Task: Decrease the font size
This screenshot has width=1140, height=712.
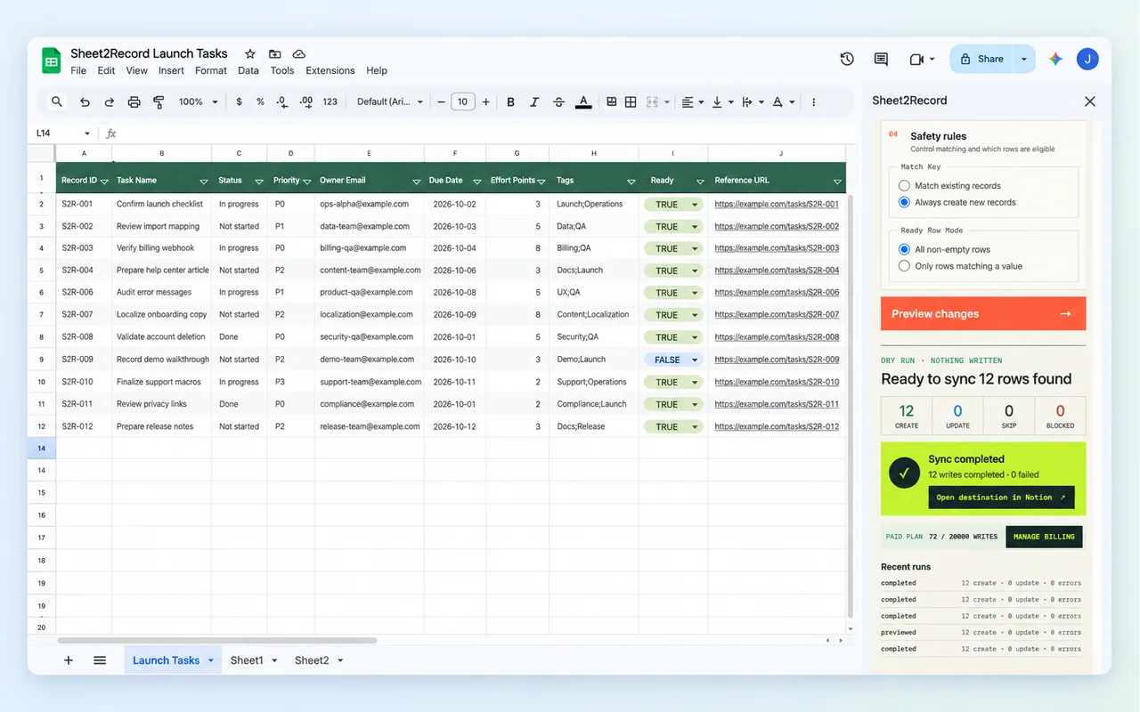Action: point(441,101)
